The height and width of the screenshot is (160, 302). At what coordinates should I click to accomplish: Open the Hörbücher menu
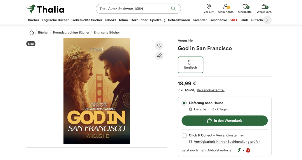(x=139, y=20)
